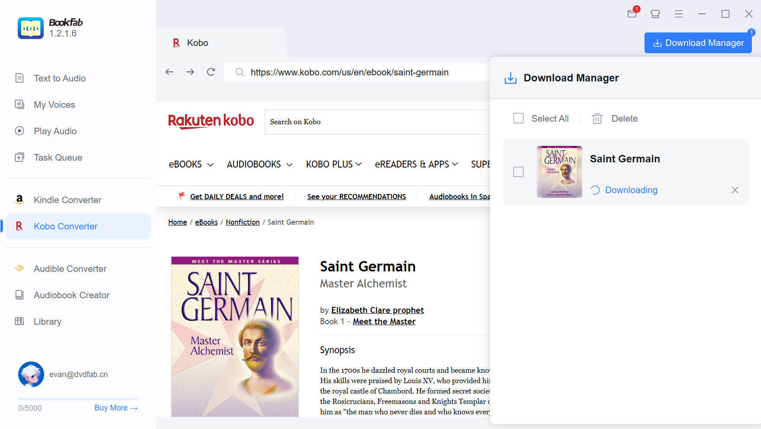Open the Elizabeth Clare prophet author link
The height and width of the screenshot is (429, 761).
[377, 310]
